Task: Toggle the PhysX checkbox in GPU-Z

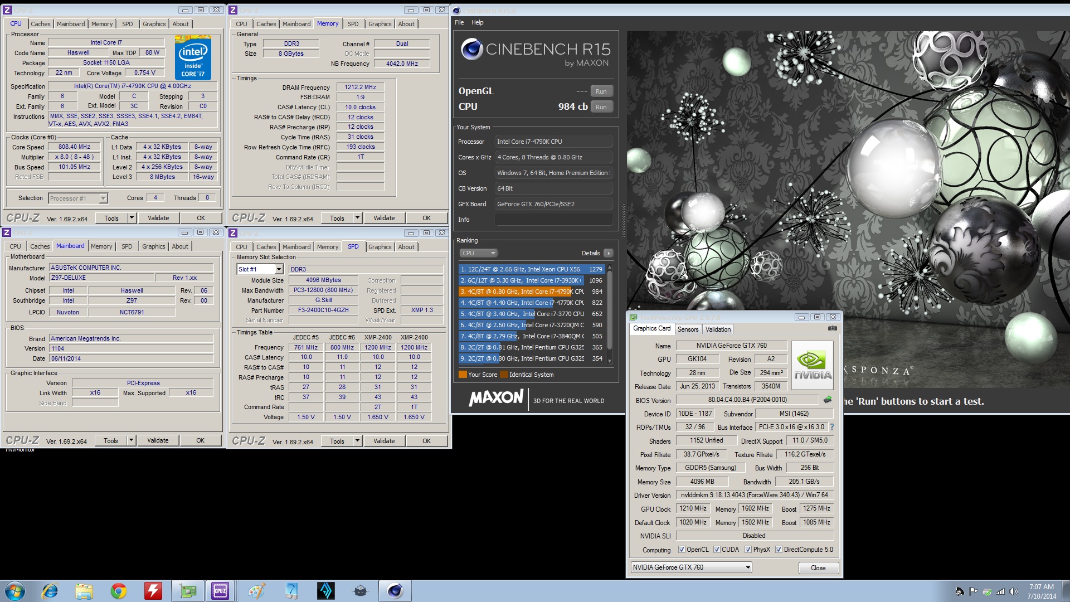Action: [x=748, y=550]
